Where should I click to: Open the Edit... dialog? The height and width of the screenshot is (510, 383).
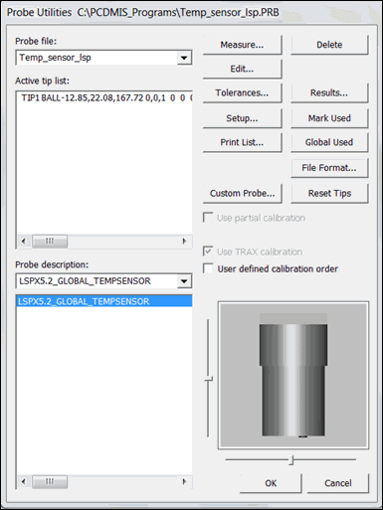click(x=242, y=69)
